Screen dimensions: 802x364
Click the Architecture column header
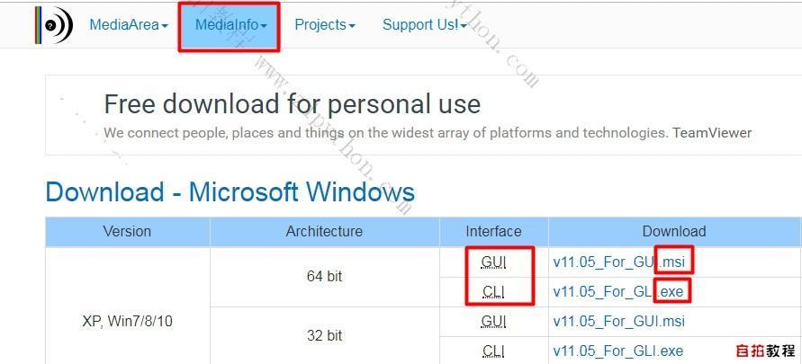click(324, 231)
